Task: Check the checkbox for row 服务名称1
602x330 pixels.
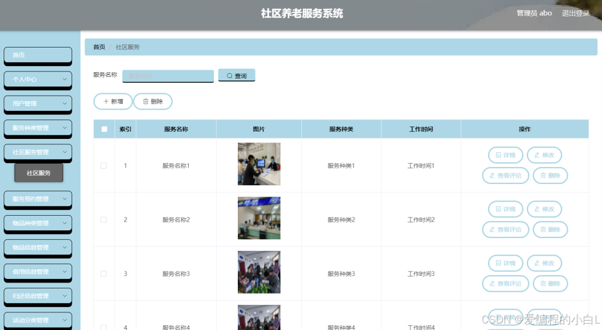Action: [103, 165]
